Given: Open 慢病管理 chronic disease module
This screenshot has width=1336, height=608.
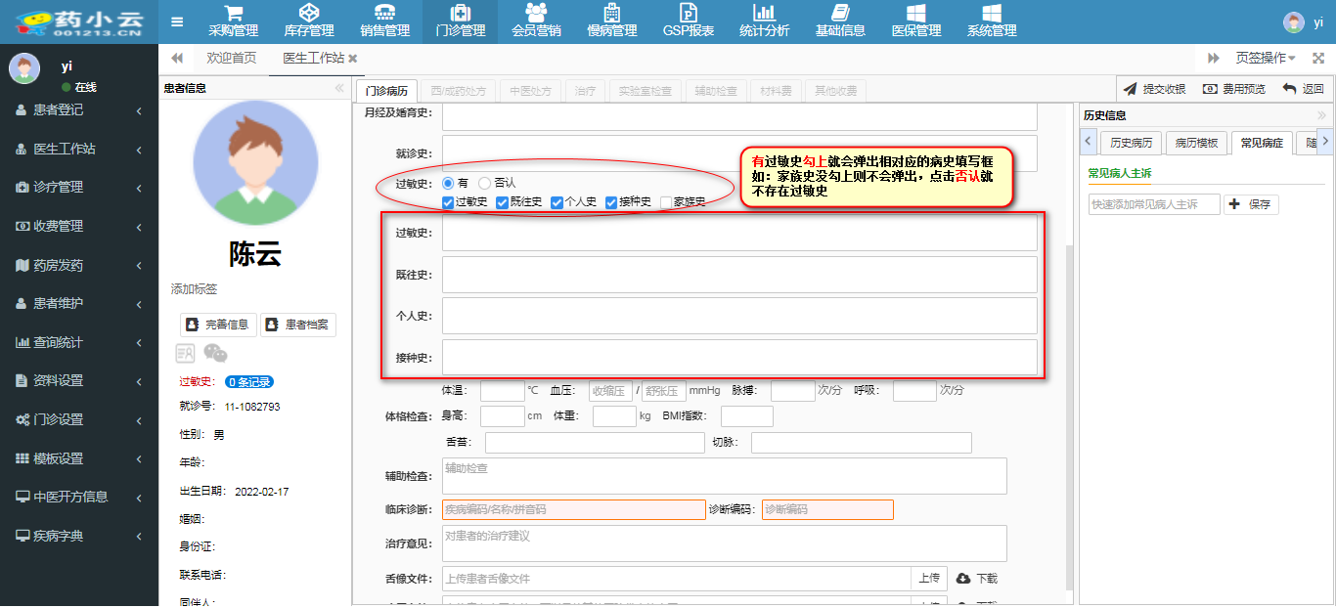Looking at the screenshot, I should (612, 22).
